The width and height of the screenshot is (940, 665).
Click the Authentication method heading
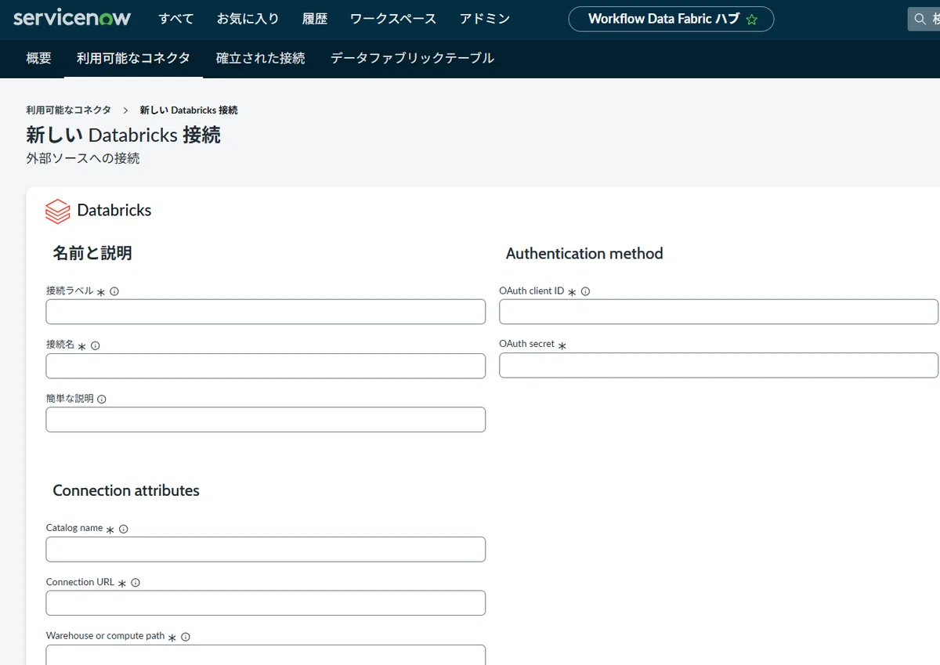point(584,254)
